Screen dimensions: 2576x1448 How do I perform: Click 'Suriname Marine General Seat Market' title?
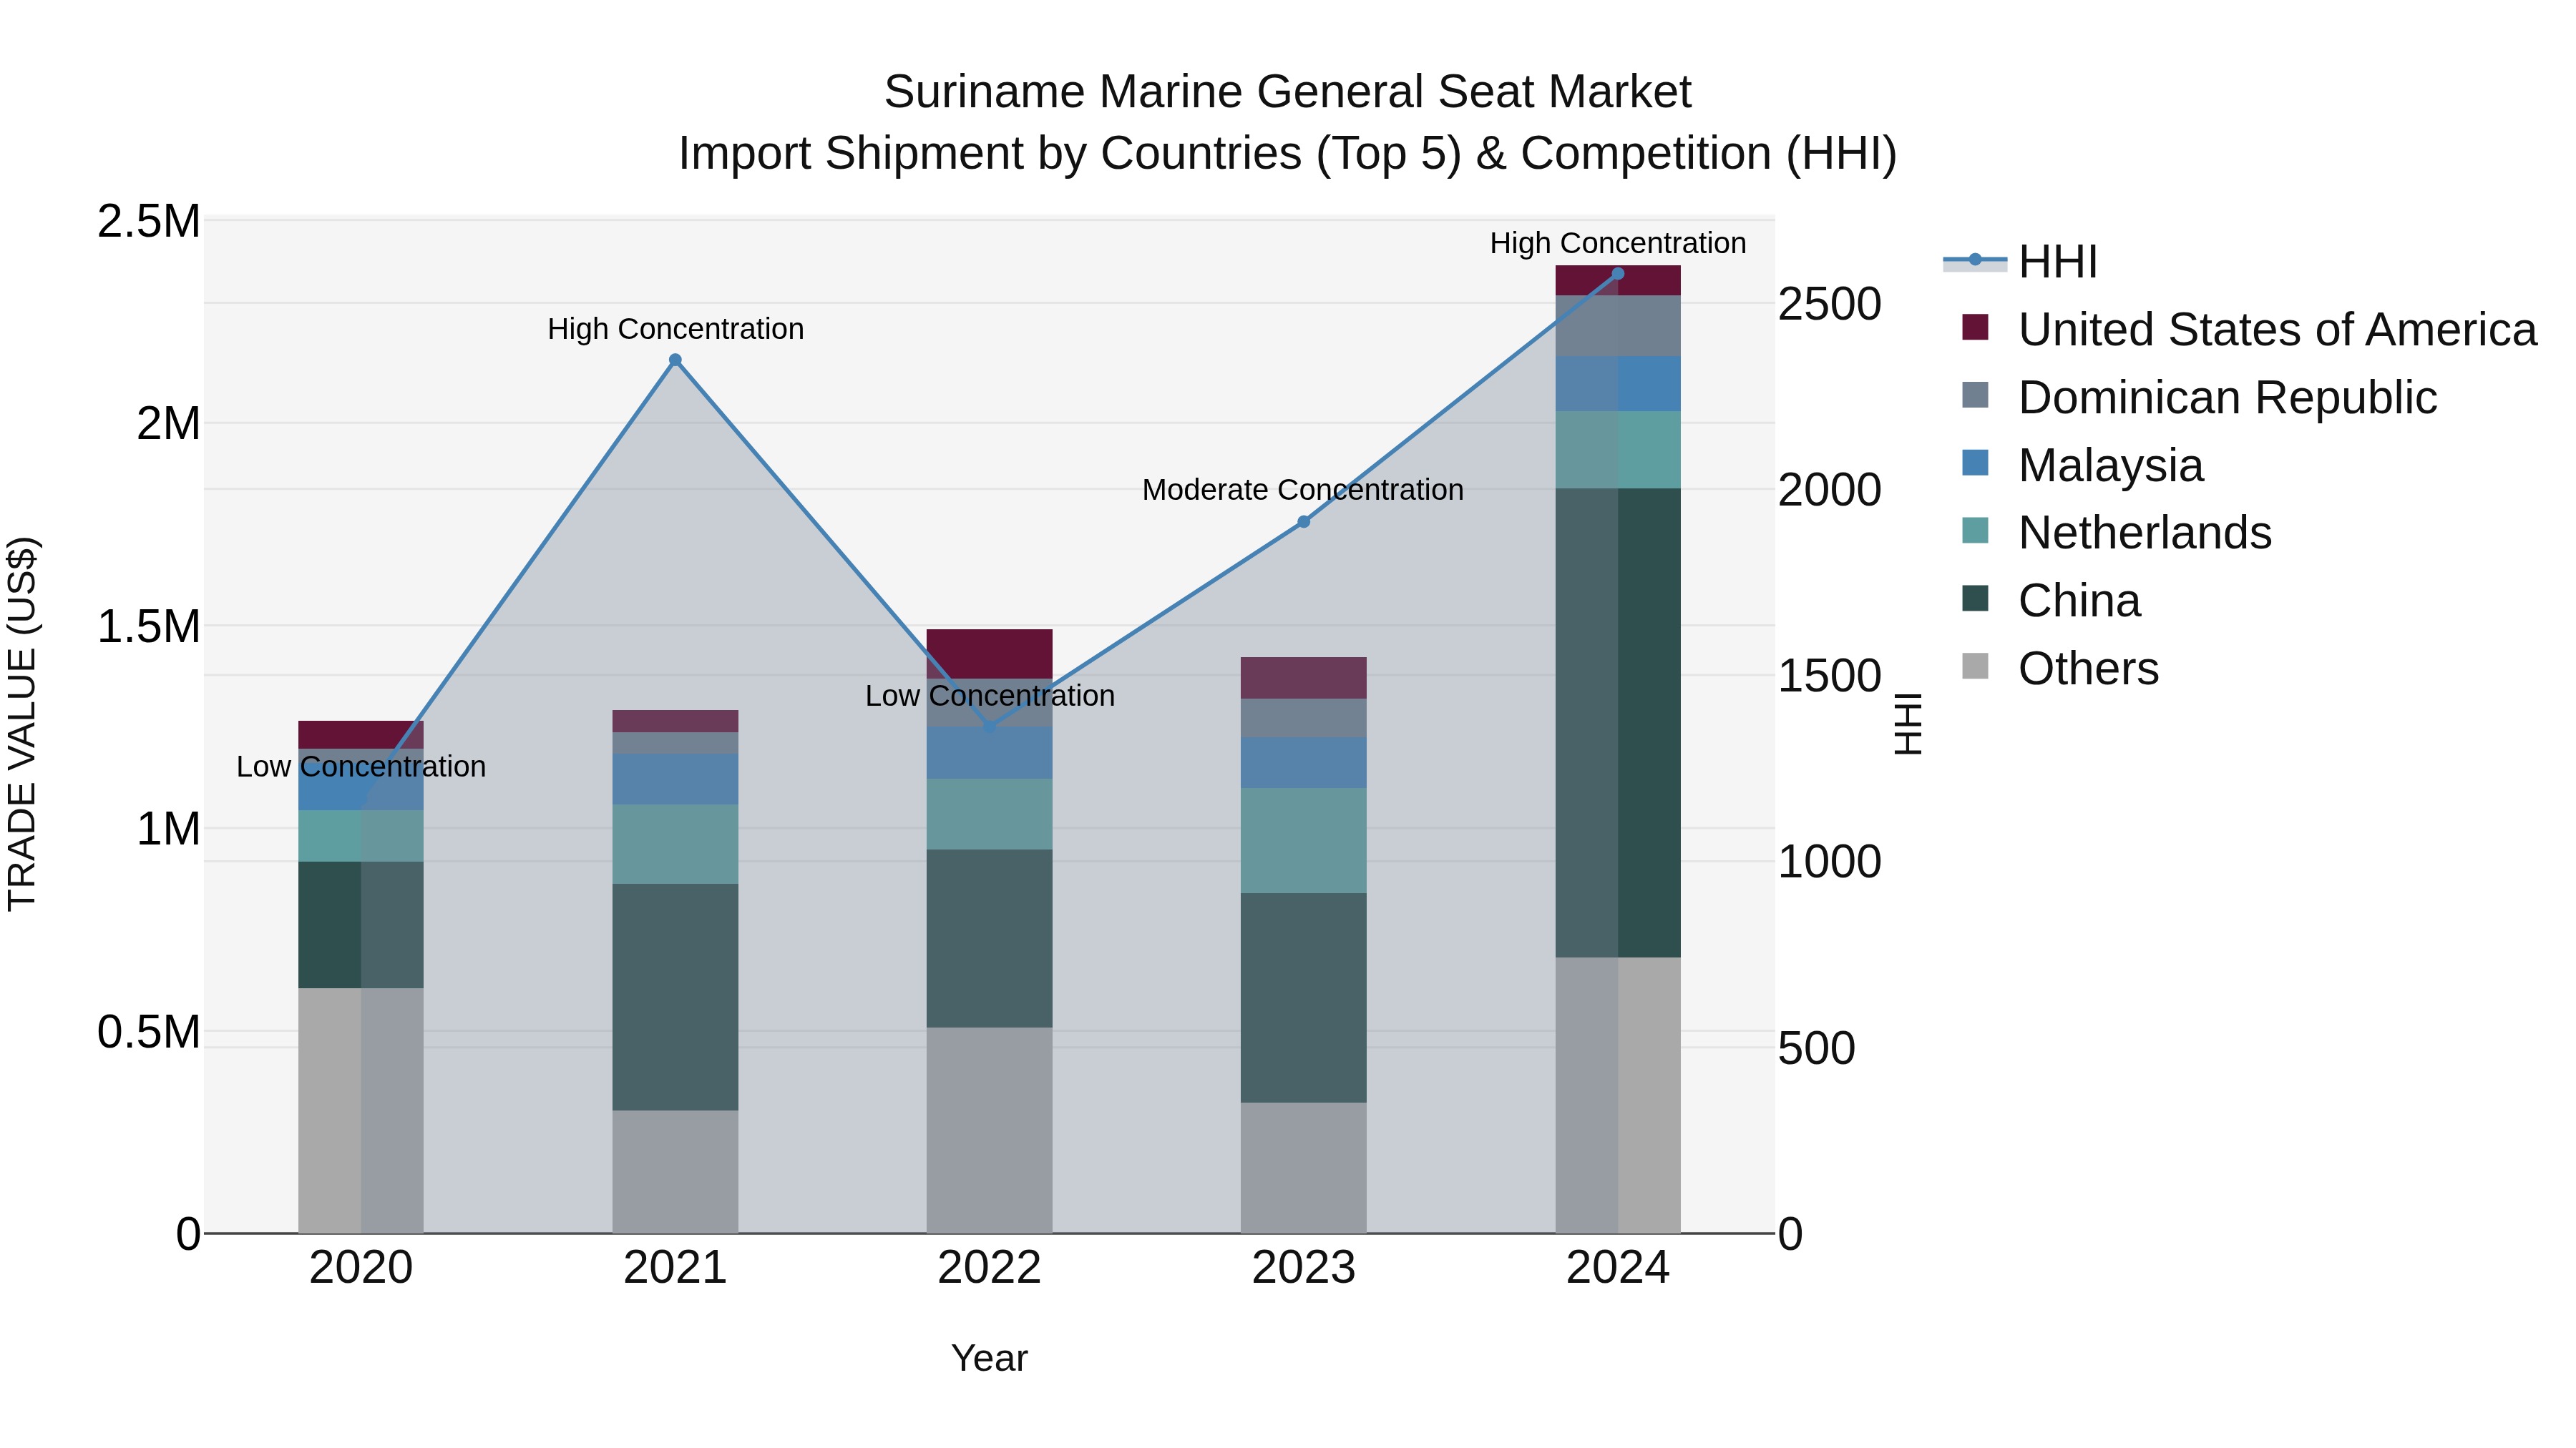(1287, 92)
